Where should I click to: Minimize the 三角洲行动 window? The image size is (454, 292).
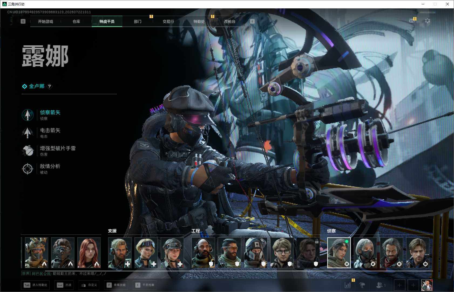(423, 4)
